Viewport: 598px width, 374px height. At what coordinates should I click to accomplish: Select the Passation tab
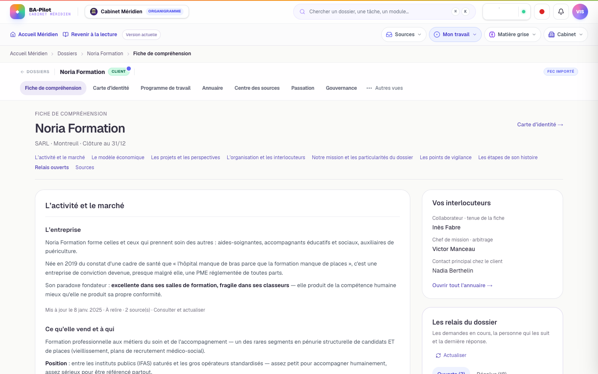pos(303,88)
